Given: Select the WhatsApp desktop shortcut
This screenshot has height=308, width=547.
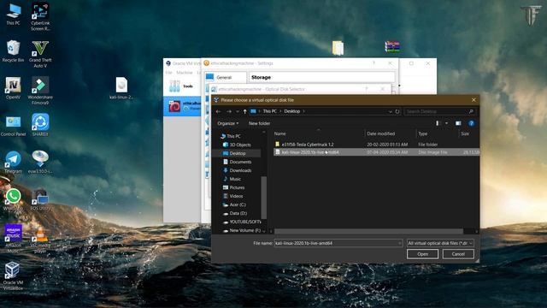Looking at the screenshot, I should coord(13,199).
